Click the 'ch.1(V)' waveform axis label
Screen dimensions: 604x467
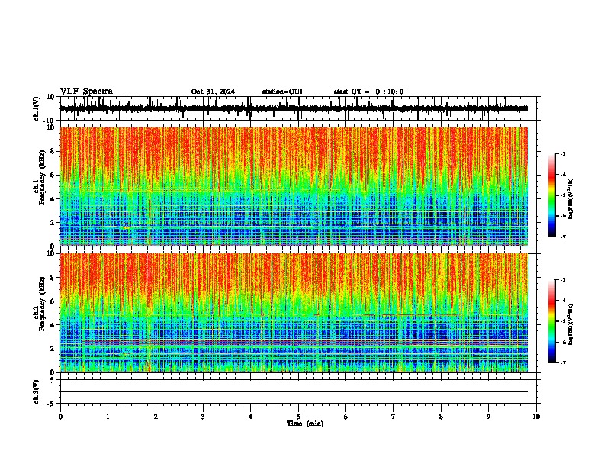pos(37,108)
